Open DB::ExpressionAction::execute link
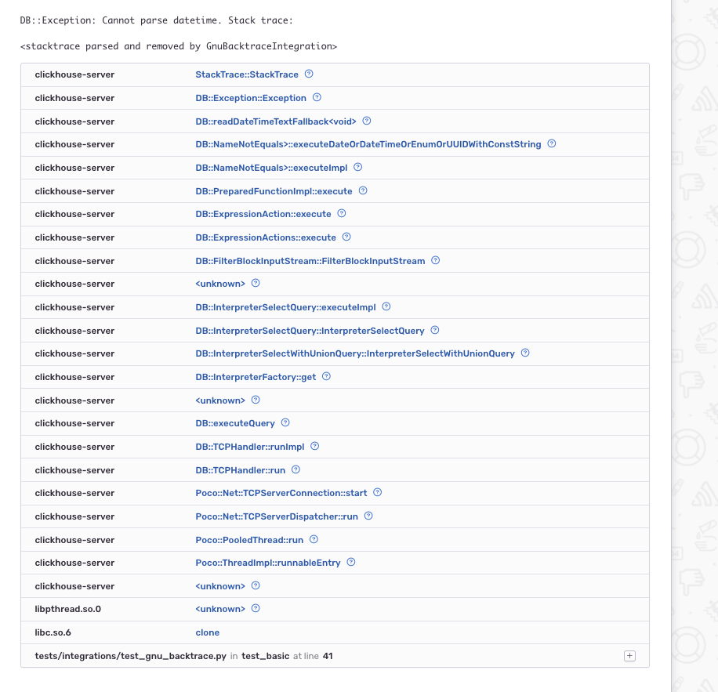This screenshot has height=692, width=718. (x=263, y=214)
